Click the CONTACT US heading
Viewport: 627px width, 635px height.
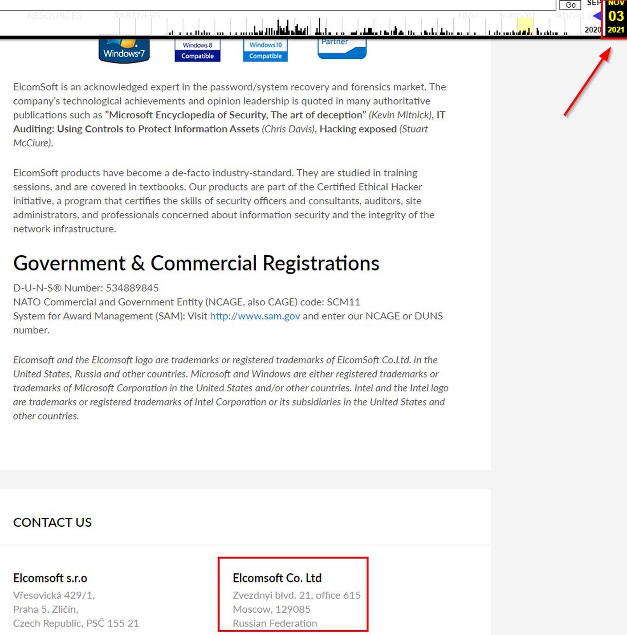pos(53,522)
